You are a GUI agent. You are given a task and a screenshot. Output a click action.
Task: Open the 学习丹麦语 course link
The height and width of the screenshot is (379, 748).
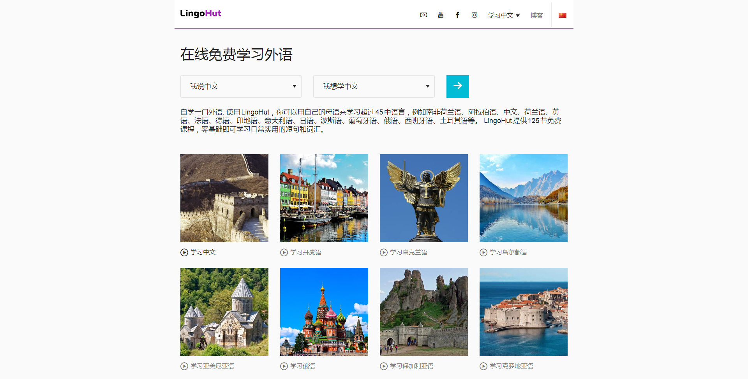[x=305, y=252]
